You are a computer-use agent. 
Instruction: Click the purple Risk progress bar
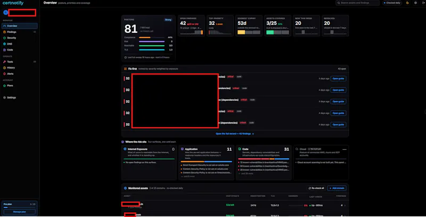152,42
